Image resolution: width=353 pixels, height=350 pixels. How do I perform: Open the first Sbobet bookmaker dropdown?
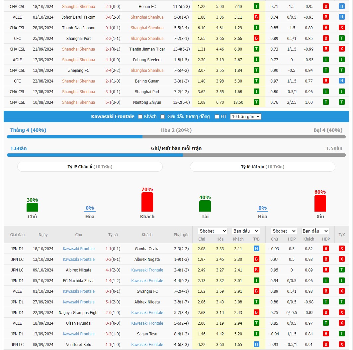click(x=213, y=231)
